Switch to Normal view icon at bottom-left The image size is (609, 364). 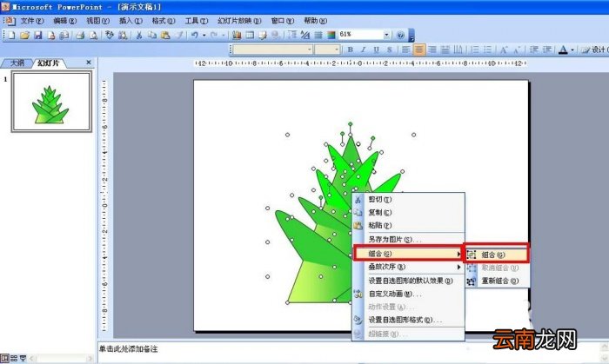[x=4, y=359]
